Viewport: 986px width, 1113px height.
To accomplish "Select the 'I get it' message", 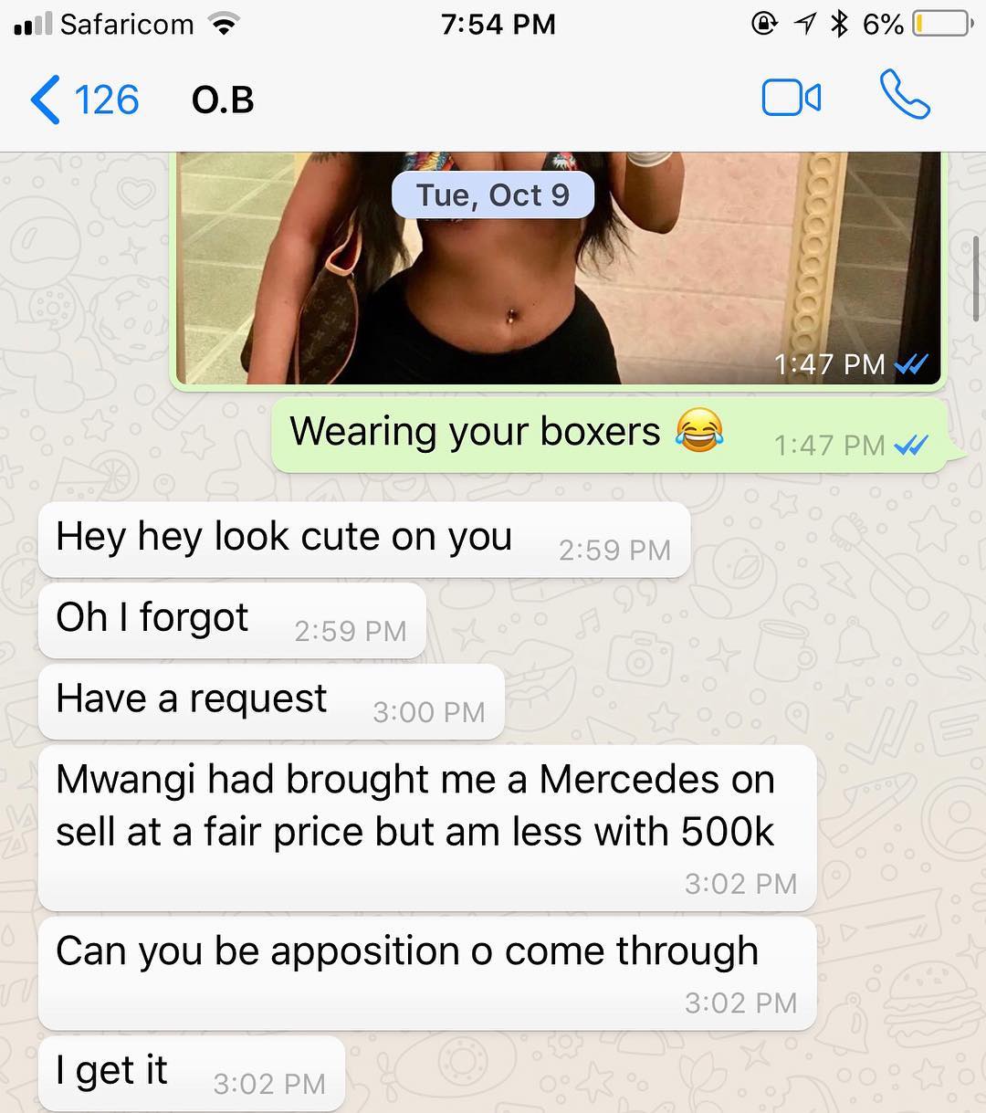I will [192, 1074].
